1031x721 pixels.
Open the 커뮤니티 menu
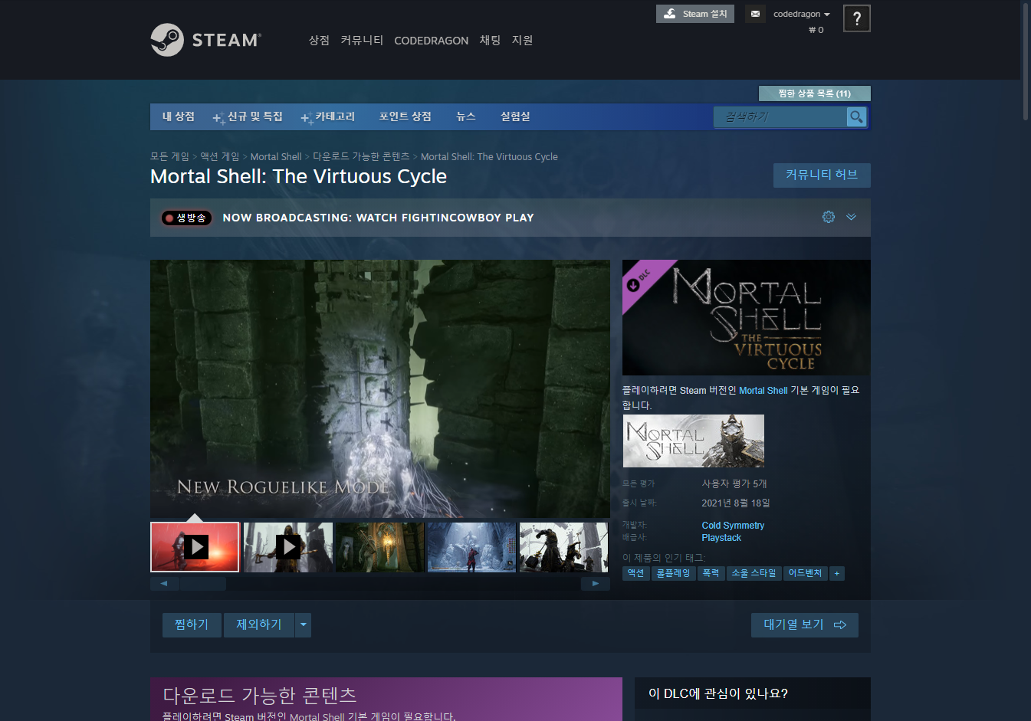(362, 40)
